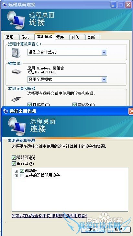
Task: Uncheck the 智能卡 checkbox
Action: pyautogui.click(x=14, y=157)
